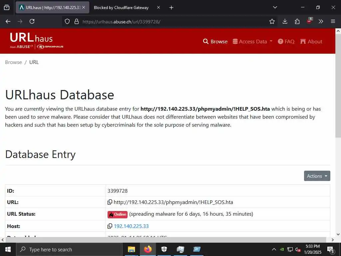The width and height of the screenshot is (341, 256).
Task: Open the Browse menu item in header
Action: [x=215, y=41]
